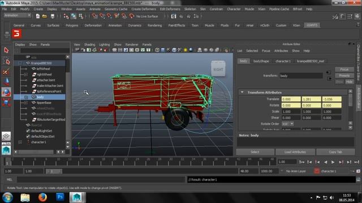Expand the body node in outliner
362x203 pixels.
coord(26,97)
